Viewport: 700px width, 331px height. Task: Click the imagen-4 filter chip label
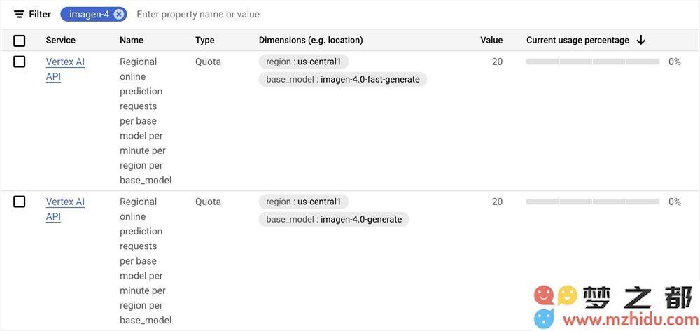[x=90, y=14]
